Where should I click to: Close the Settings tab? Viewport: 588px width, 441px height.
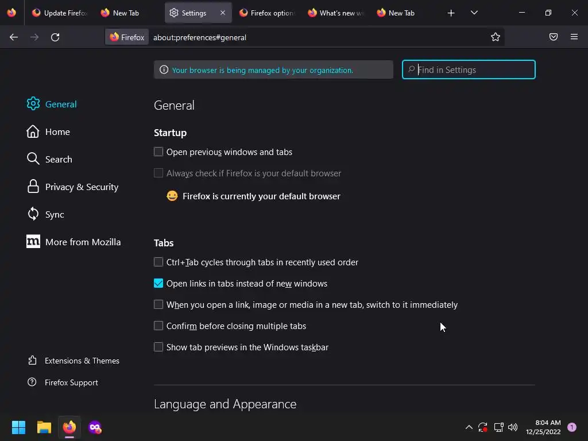[223, 13]
